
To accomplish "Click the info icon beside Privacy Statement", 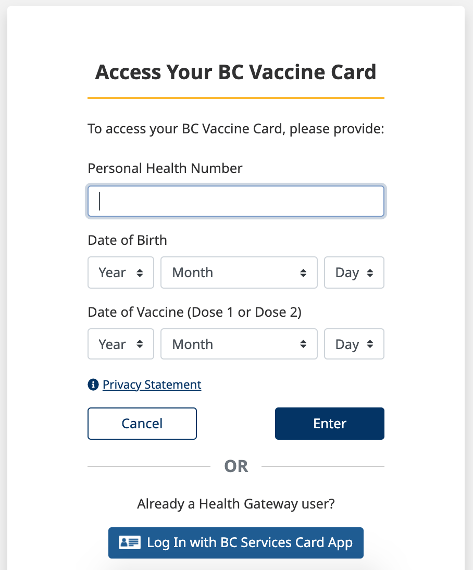I will point(93,385).
